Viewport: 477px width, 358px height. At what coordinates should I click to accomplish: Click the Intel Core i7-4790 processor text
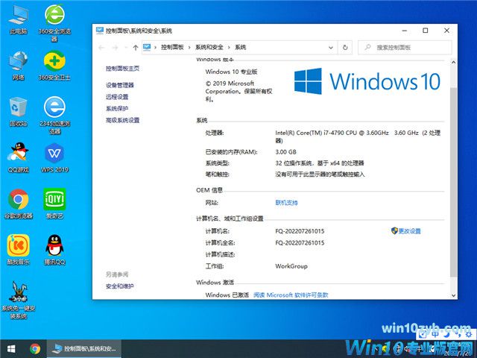pyautogui.click(x=358, y=136)
